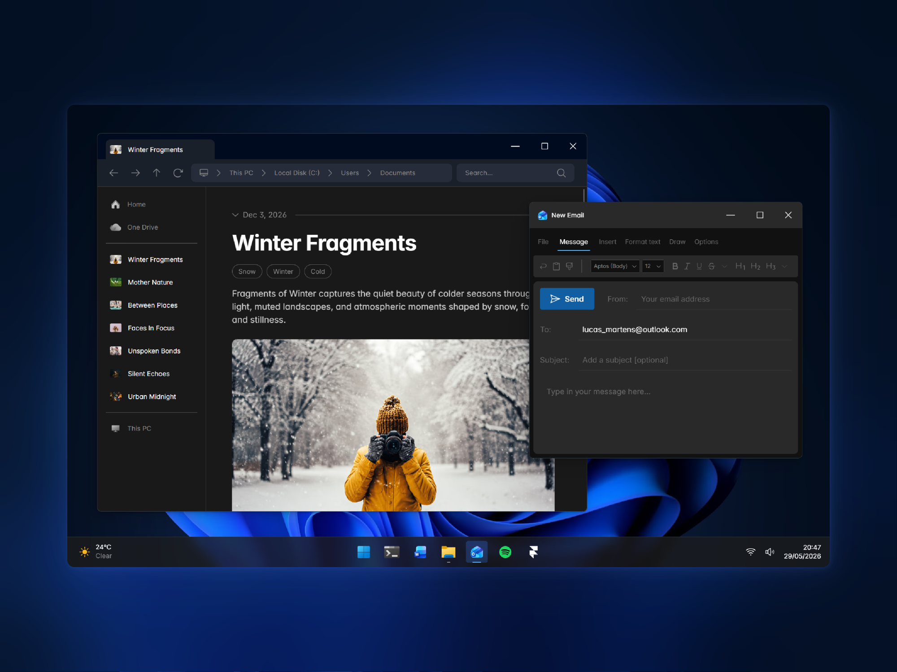Open the Options tab in New Email
Viewport: 897px width, 672px height.
click(706, 242)
